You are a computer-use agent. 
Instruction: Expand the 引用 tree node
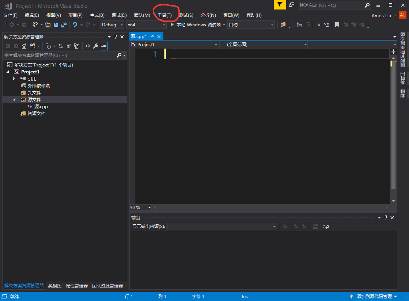(x=14, y=79)
